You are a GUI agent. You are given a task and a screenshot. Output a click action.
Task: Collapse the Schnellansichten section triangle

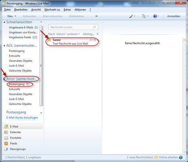click(4, 22)
